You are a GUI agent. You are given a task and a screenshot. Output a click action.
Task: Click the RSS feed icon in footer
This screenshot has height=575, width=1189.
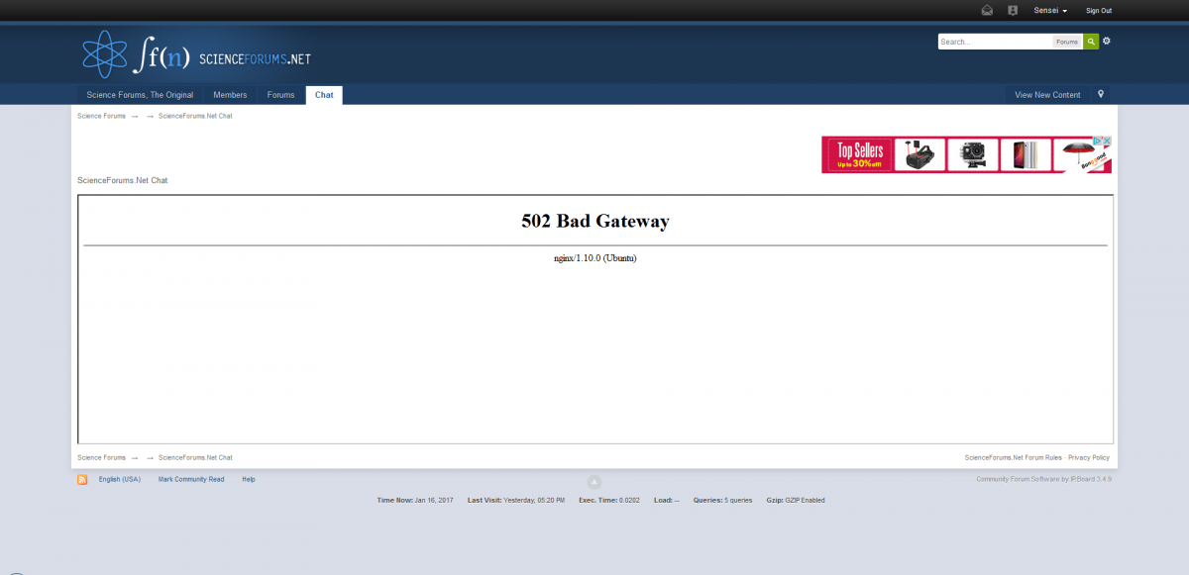82,480
